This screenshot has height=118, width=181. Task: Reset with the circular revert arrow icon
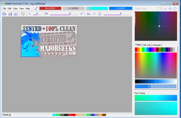tap(100, 14)
